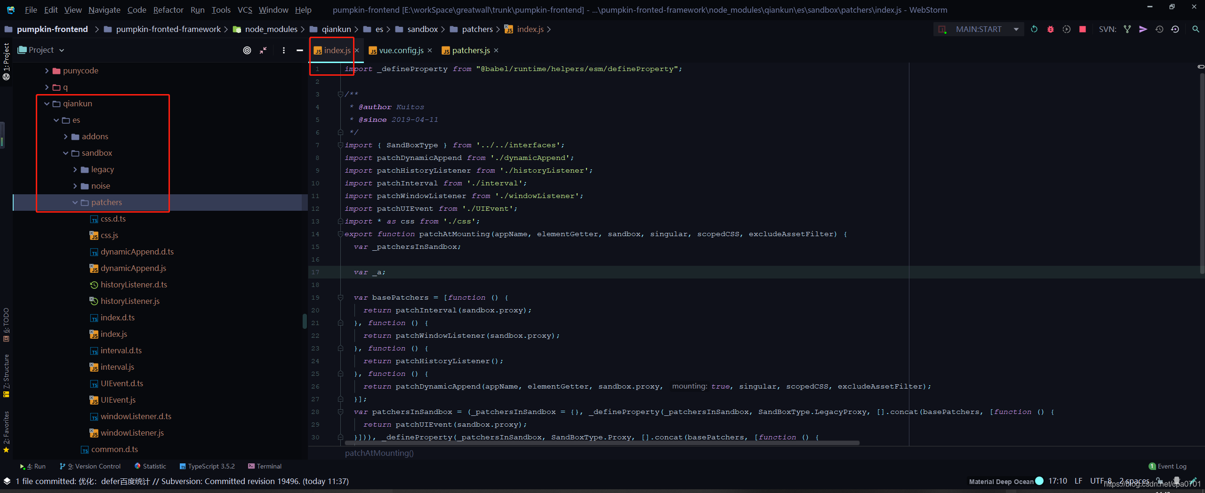Show SVN history clock icon
The width and height of the screenshot is (1205, 493).
click(x=1159, y=29)
